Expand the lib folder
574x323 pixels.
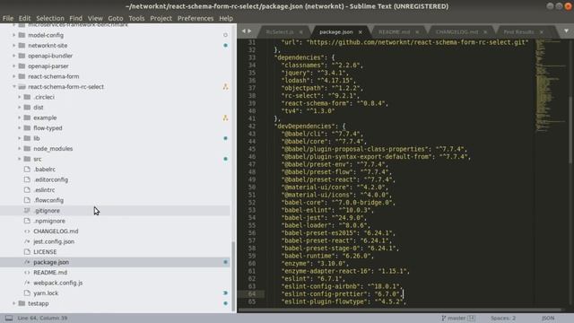click(x=20, y=138)
